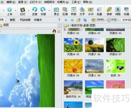The image size is (131, 108).
Task: Go up one folder level icon
Action: pos(79,20)
